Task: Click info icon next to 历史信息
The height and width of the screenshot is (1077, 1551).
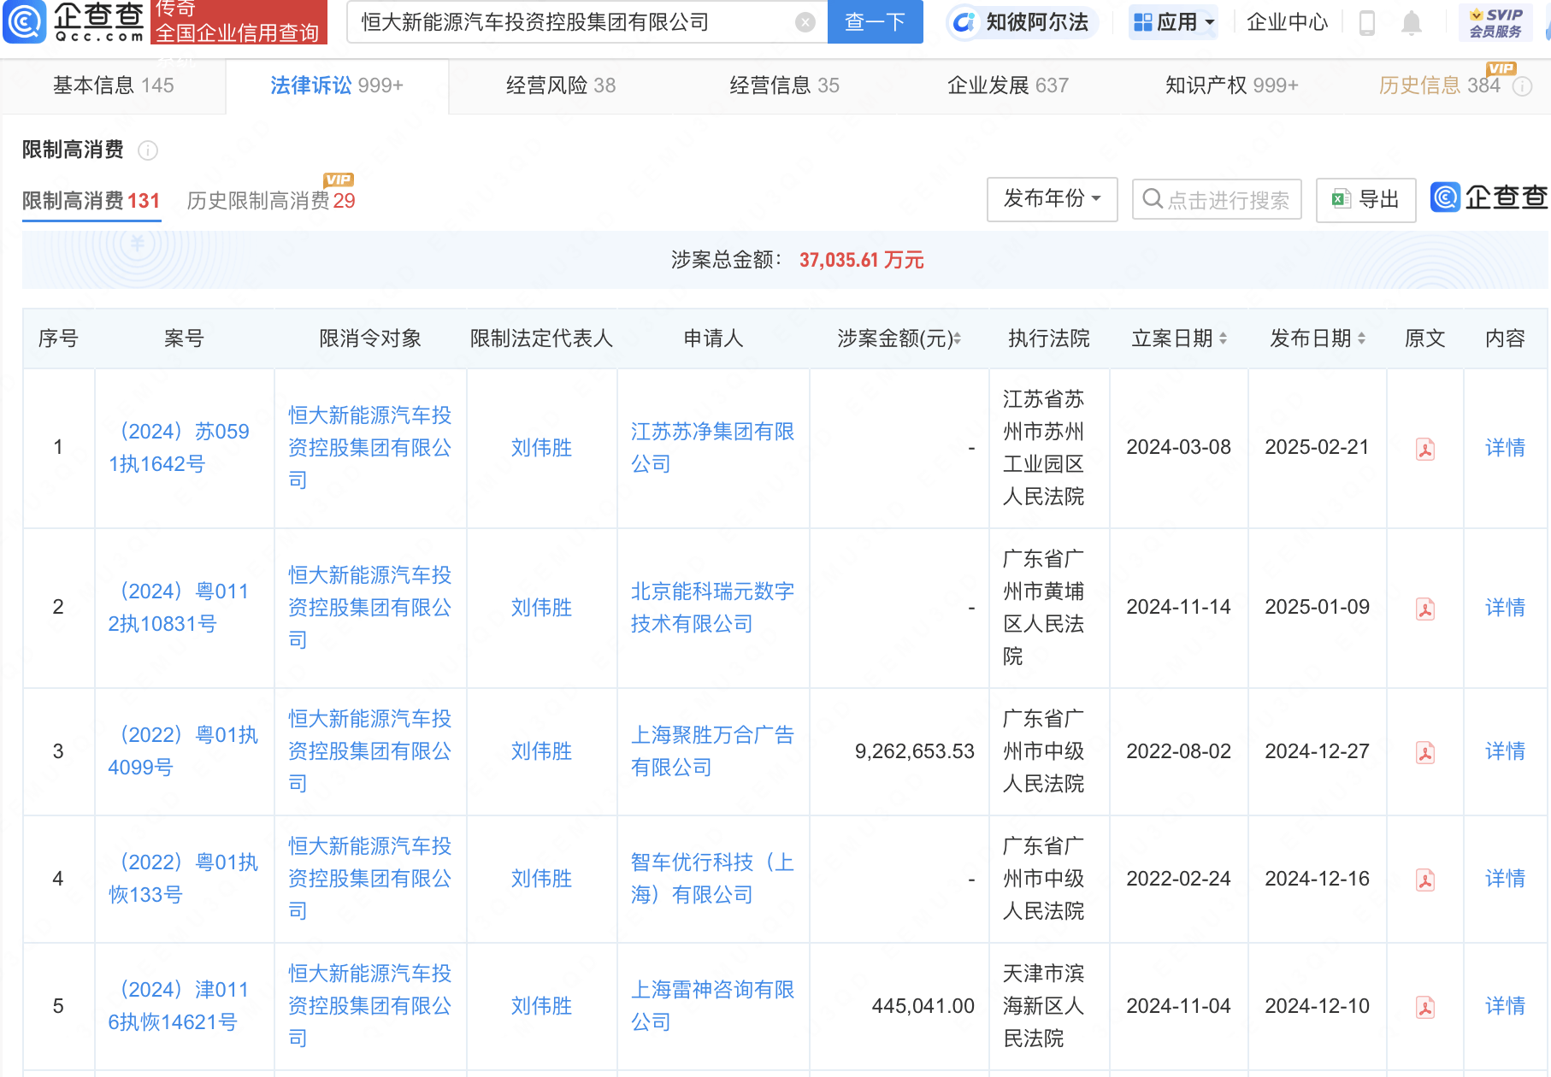Action: pos(1523,85)
